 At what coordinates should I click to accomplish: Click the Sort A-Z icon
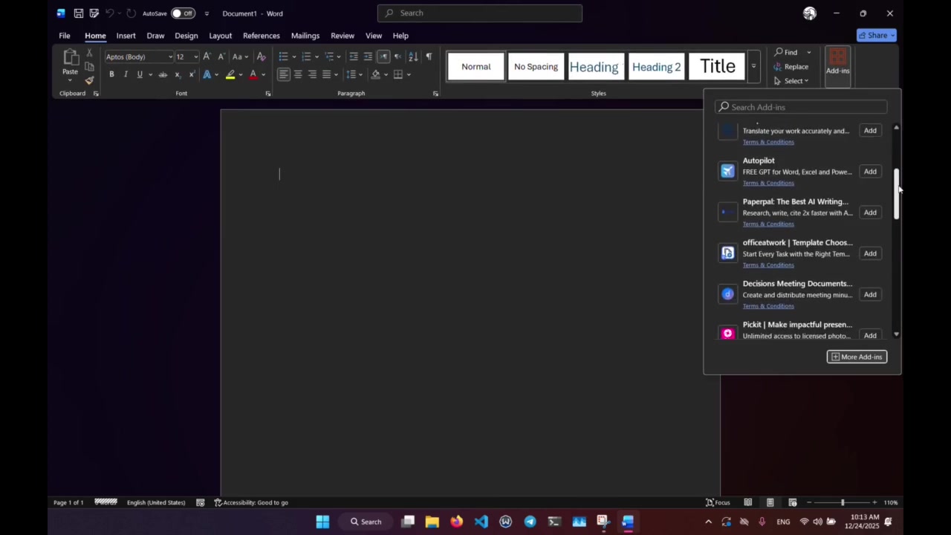(413, 56)
